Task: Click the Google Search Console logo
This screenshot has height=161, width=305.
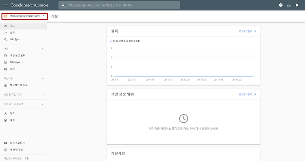Action: (x=29, y=5)
